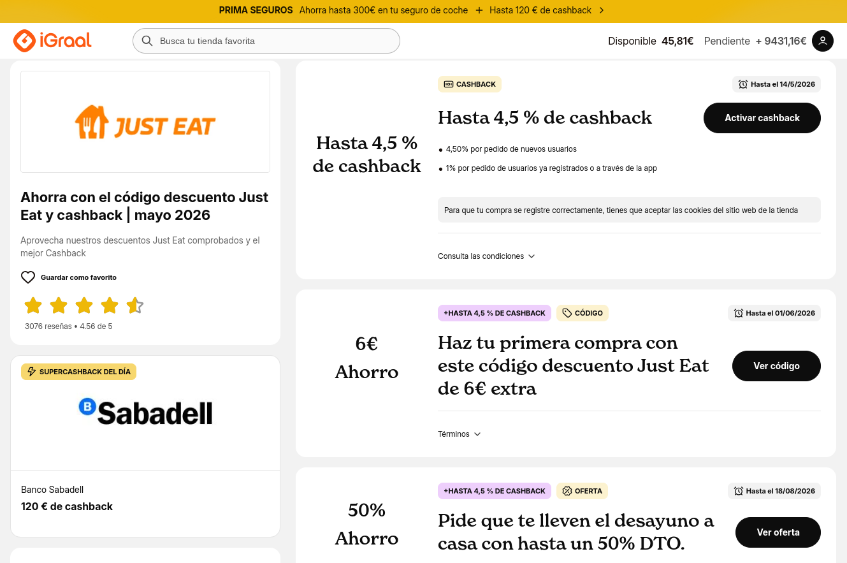This screenshot has width=847, height=563.
Task: Click the Just Eat logo image
Action: pyautogui.click(x=145, y=122)
